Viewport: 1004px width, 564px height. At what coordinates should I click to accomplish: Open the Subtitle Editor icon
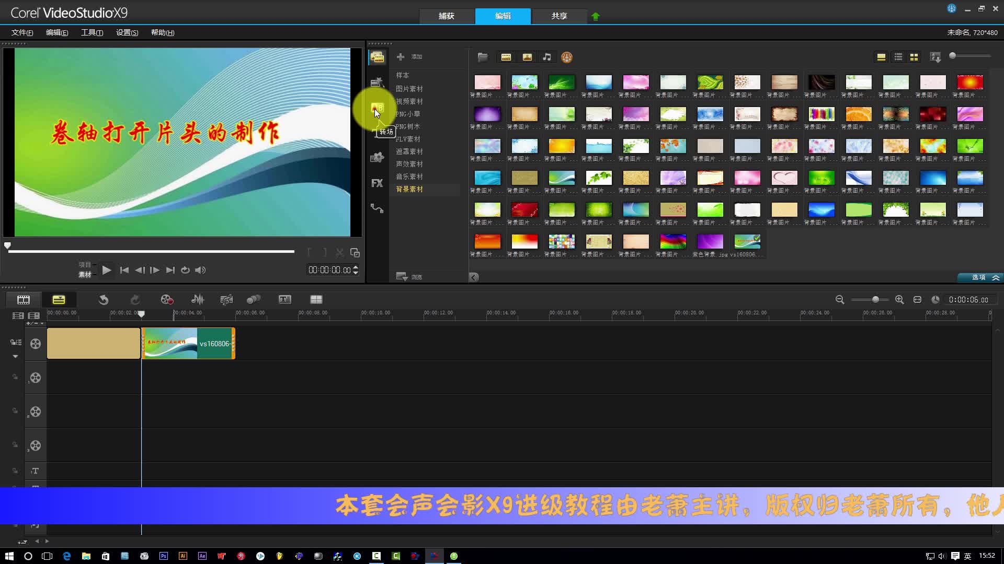coord(284,300)
